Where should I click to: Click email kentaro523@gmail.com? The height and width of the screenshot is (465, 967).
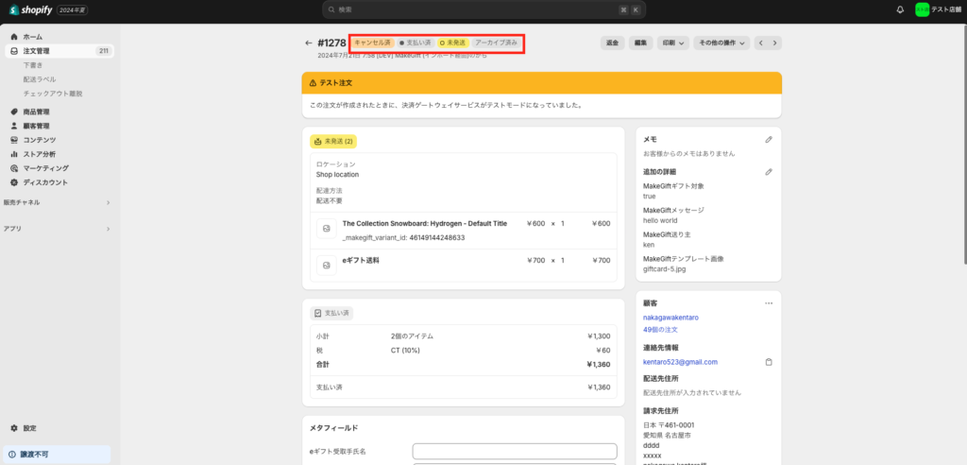680,362
